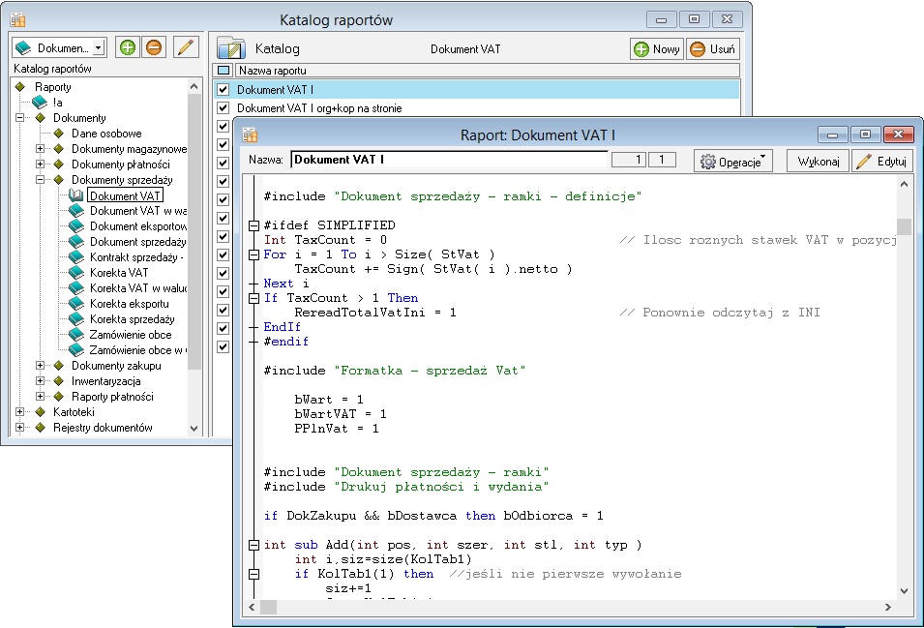Click tree panel scroll down arrow
This screenshot has width=924, height=628.
pos(194,429)
